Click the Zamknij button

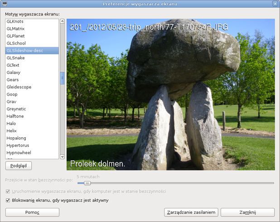pos(247,212)
